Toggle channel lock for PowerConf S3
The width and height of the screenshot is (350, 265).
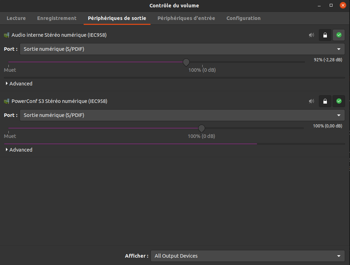coord(325,101)
